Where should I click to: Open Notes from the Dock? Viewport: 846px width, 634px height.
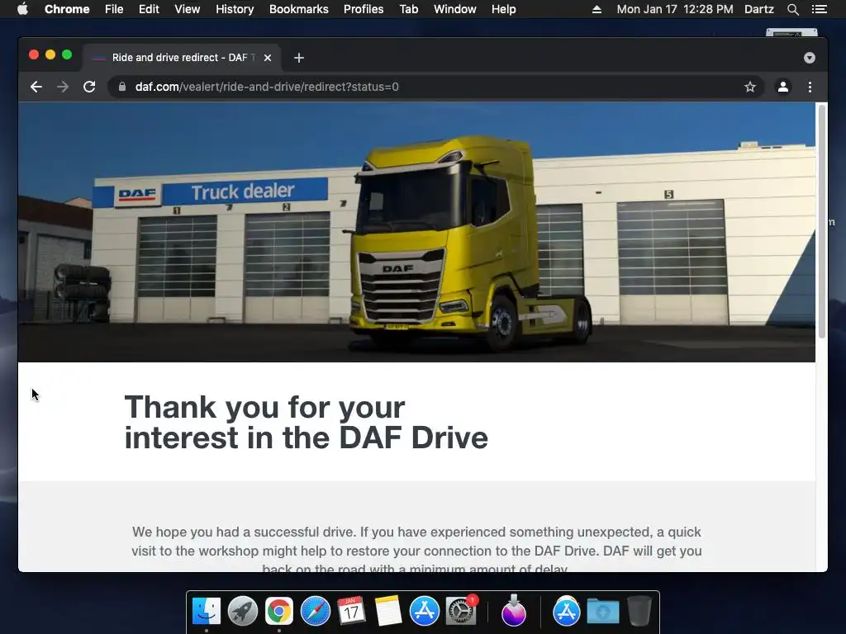388,611
